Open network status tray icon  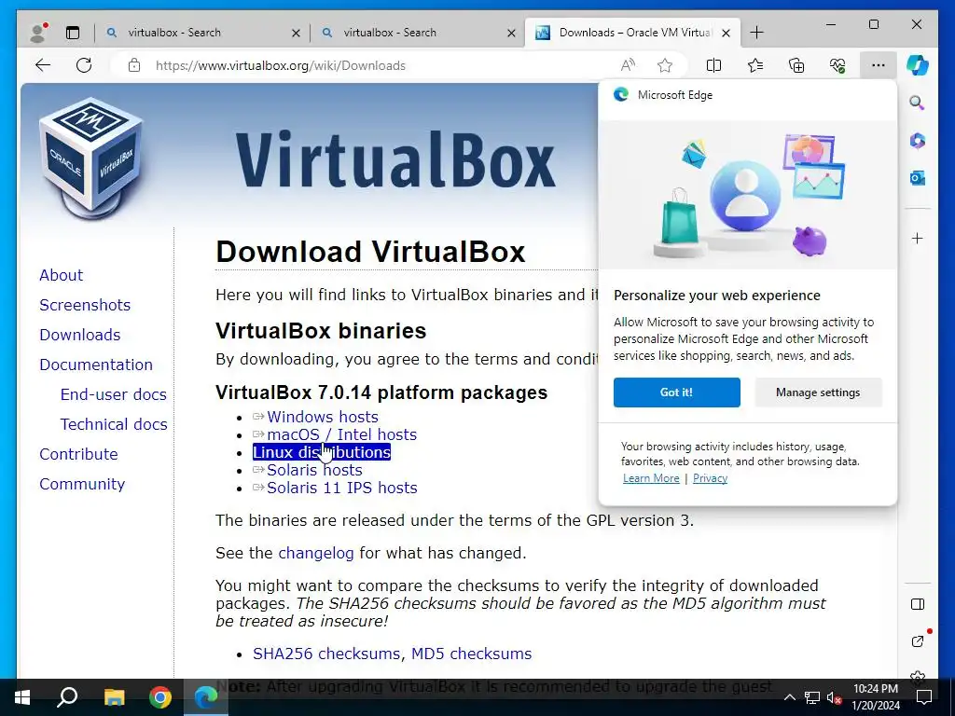tap(812, 697)
